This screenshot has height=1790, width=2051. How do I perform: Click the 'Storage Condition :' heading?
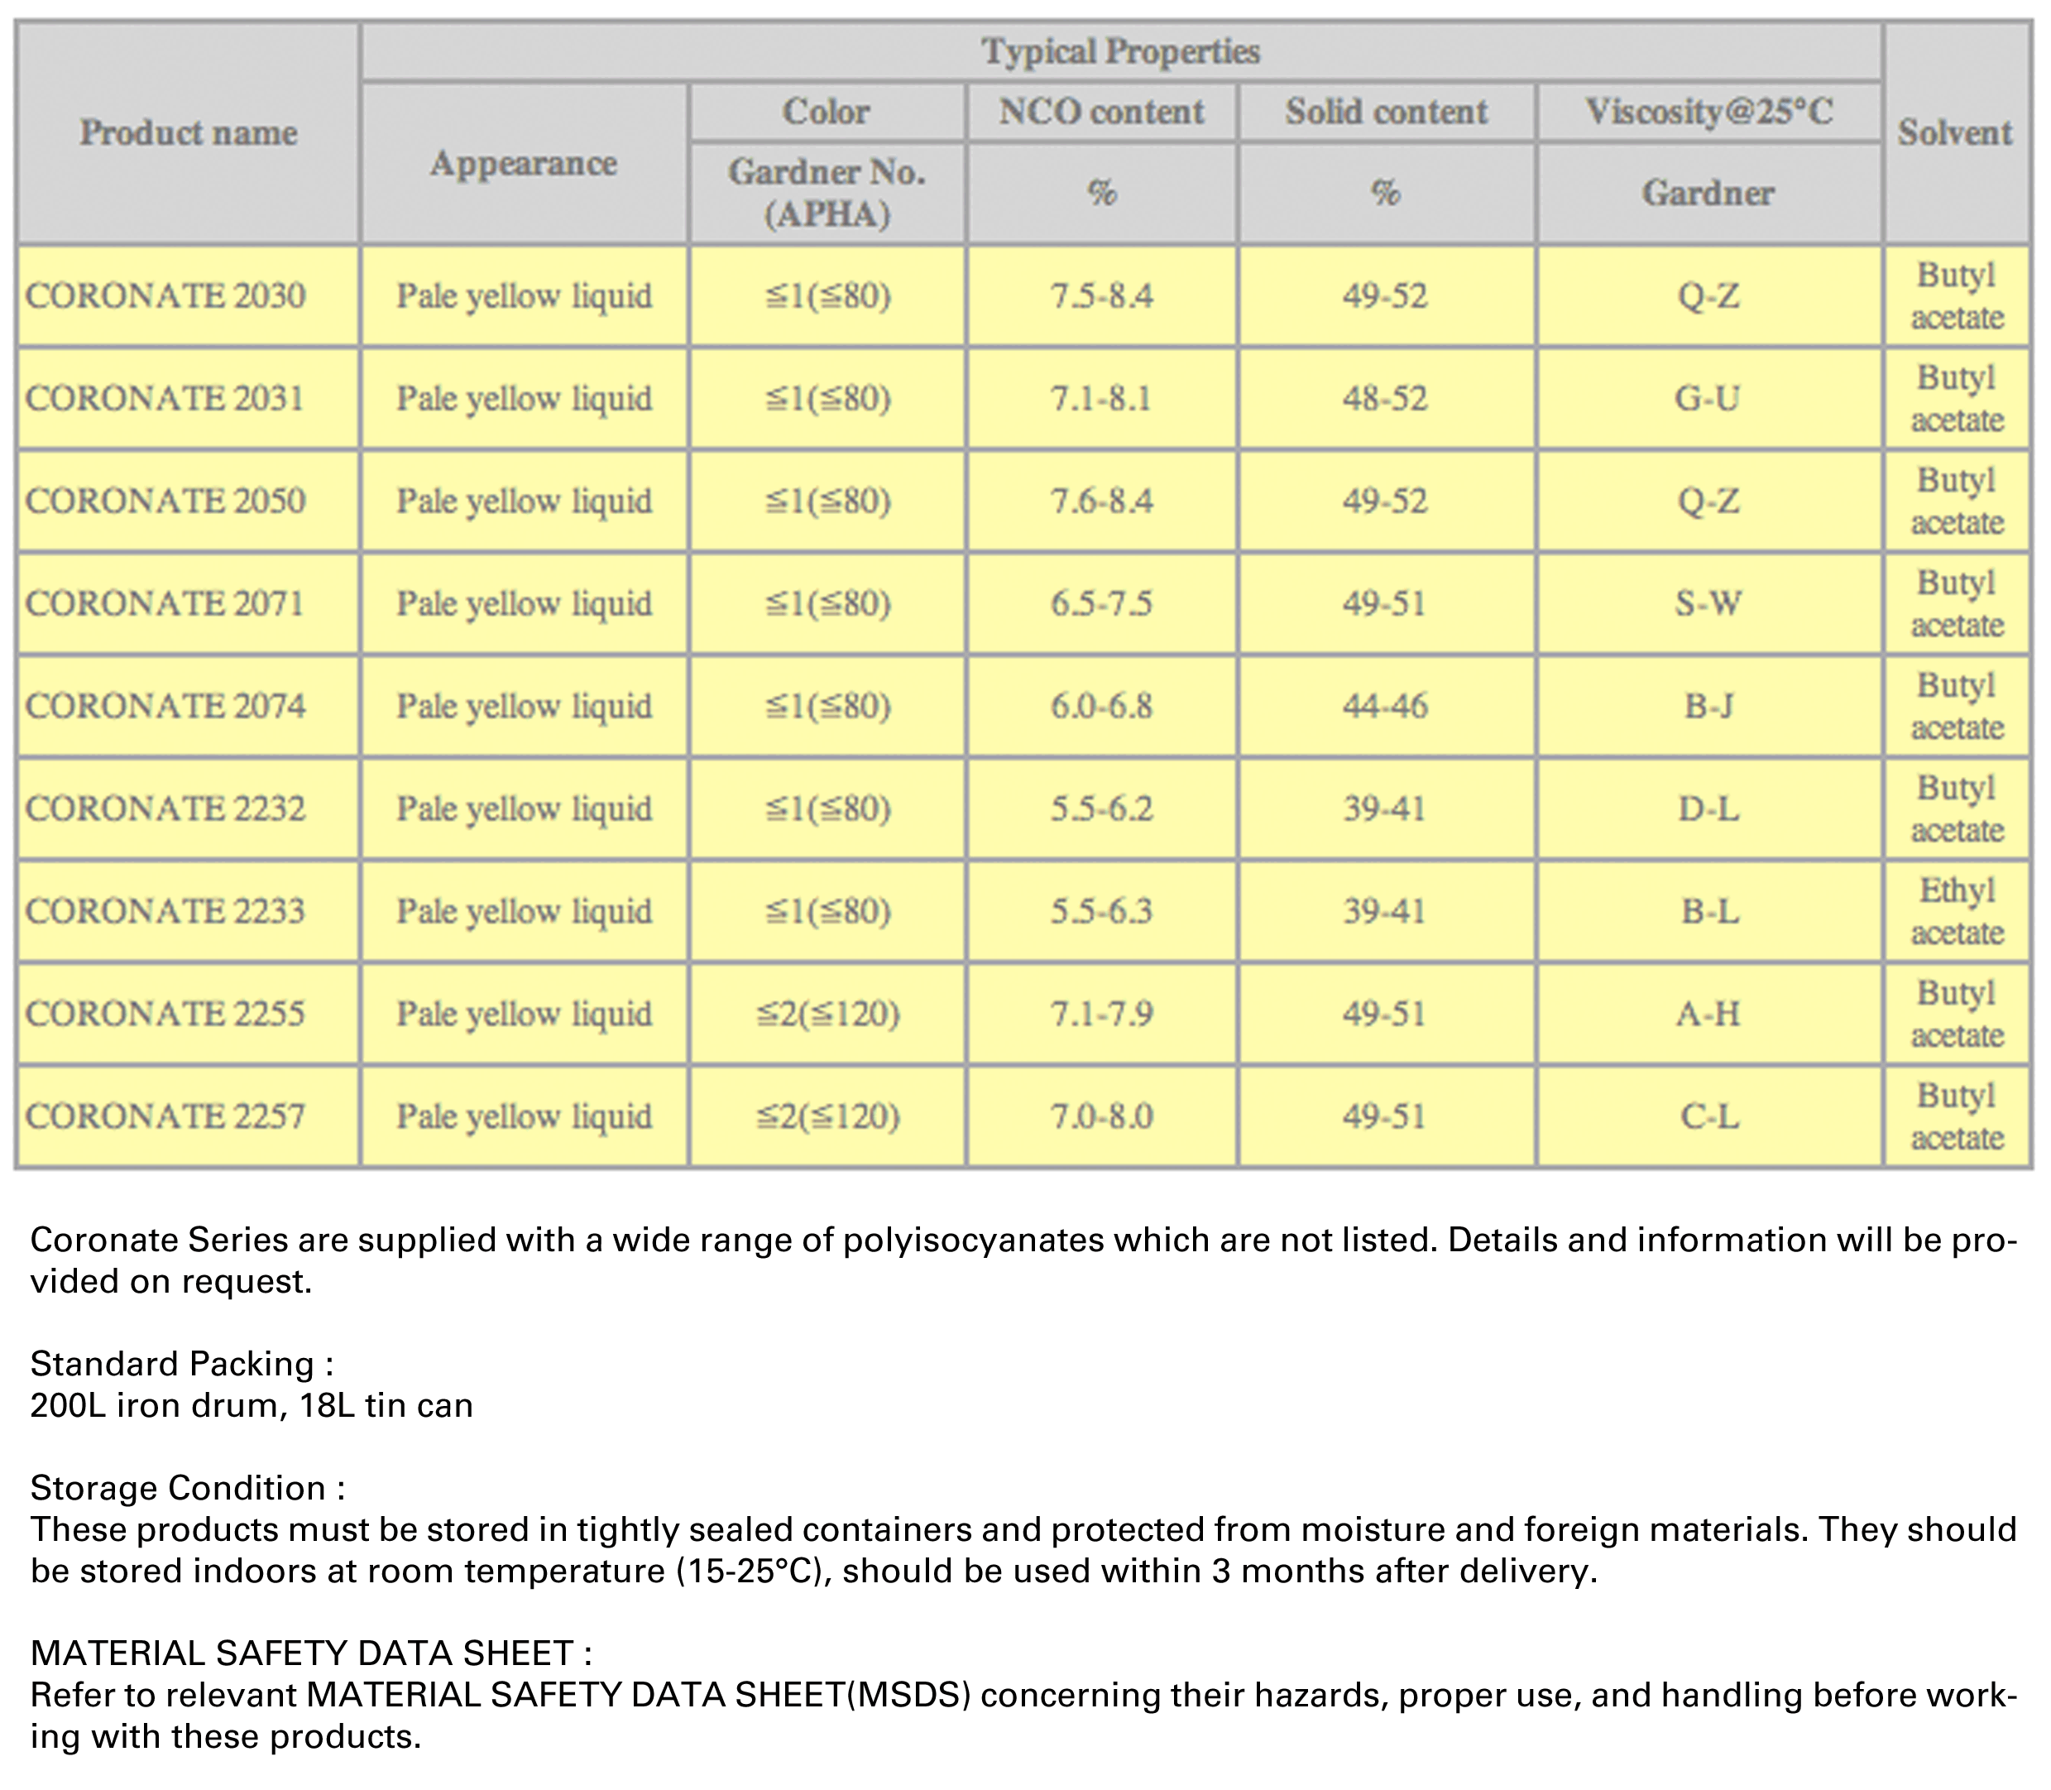pyautogui.click(x=188, y=1488)
